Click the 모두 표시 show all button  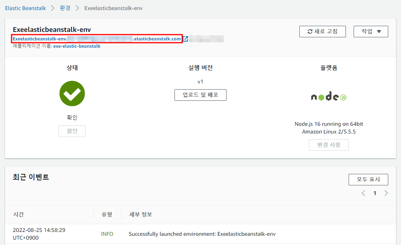(368, 180)
